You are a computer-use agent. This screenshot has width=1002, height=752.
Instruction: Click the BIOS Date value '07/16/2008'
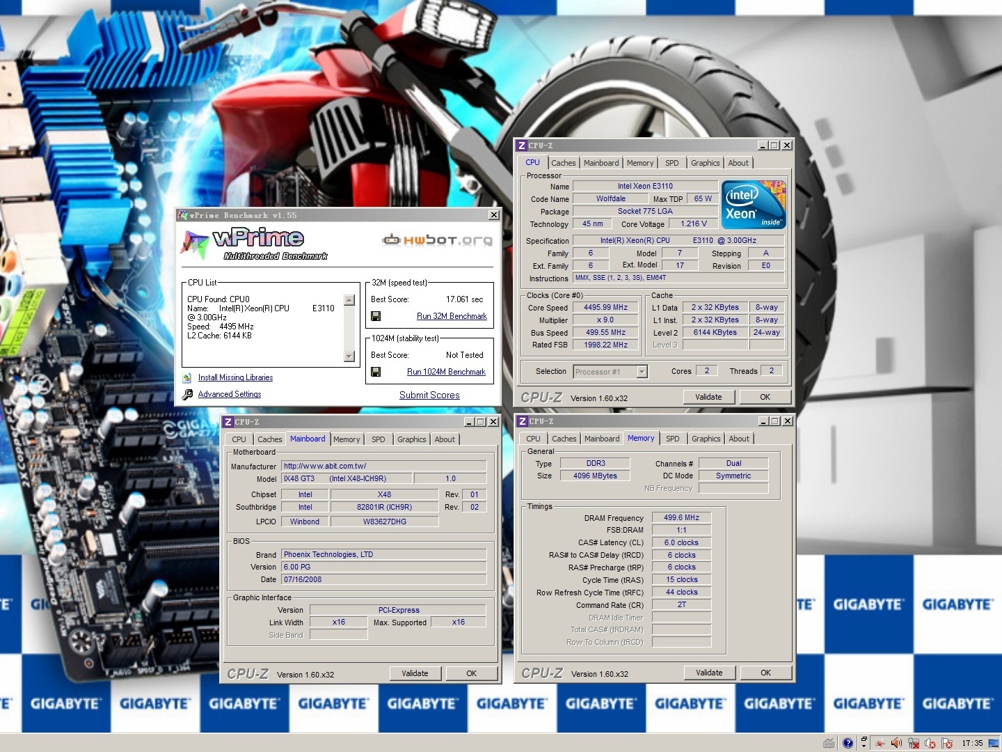tap(383, 579)
